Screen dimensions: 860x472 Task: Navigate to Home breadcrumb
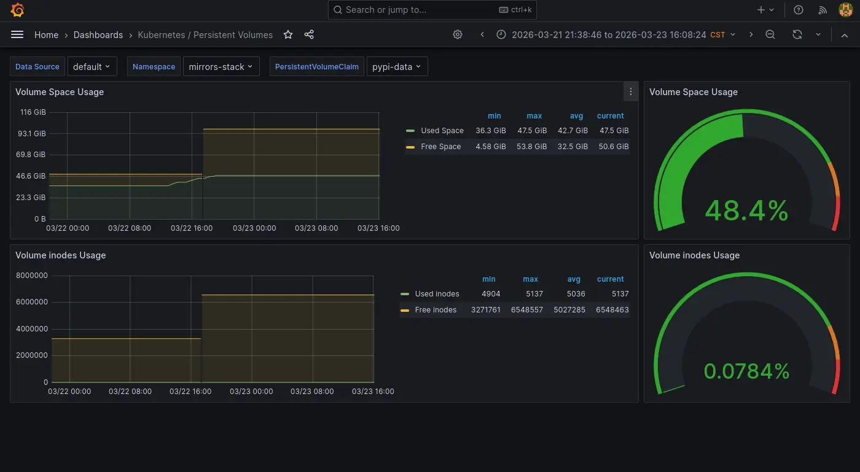(46, 35)
